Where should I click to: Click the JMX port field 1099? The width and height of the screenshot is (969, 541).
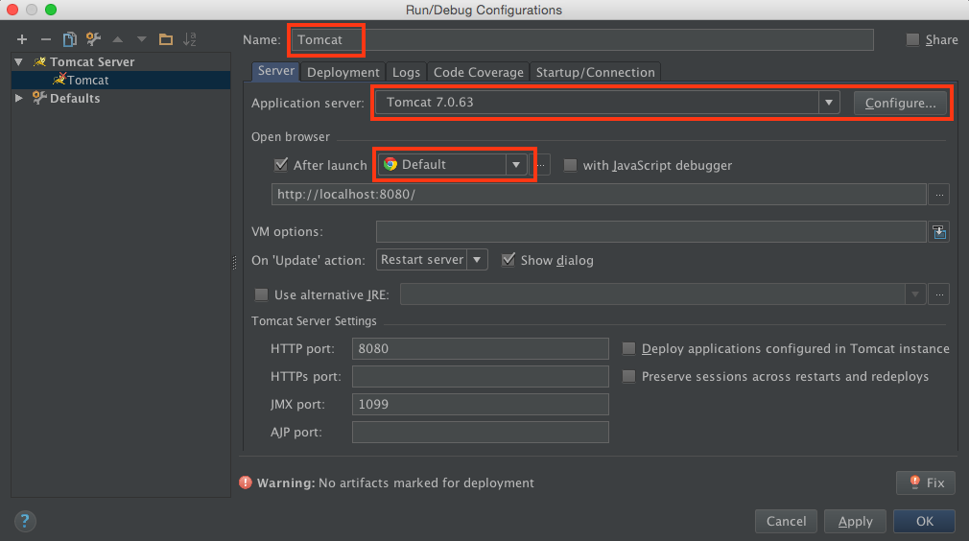[480, 404]
